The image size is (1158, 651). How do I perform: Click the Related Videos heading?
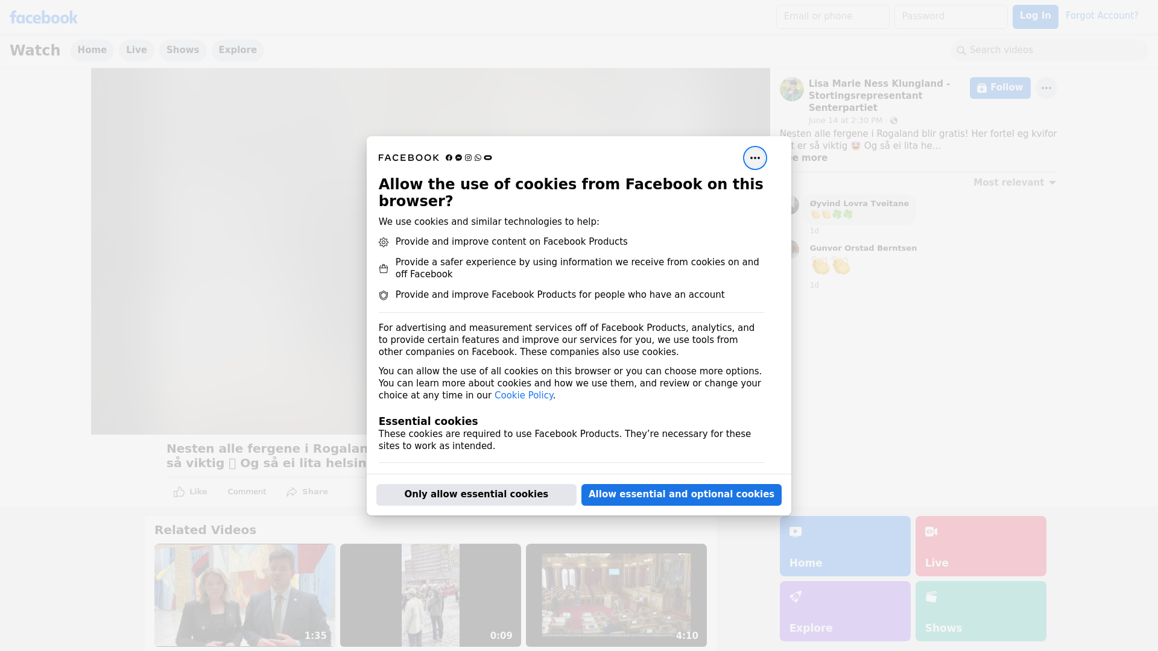[x=205, y=530]
